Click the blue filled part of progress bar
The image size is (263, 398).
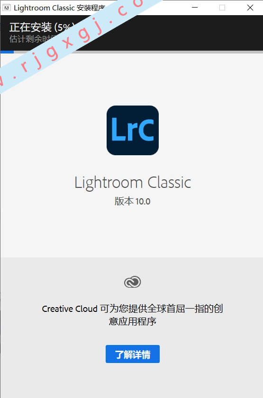(x=7, y=52)
